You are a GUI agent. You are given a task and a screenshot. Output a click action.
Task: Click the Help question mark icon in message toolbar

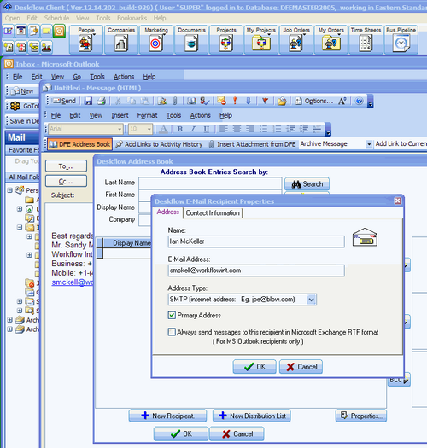360,101
